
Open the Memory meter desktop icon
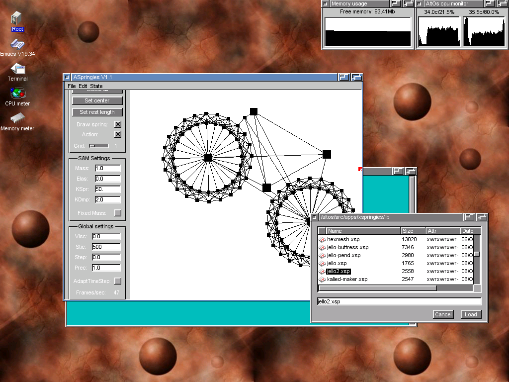coord(17,122)
